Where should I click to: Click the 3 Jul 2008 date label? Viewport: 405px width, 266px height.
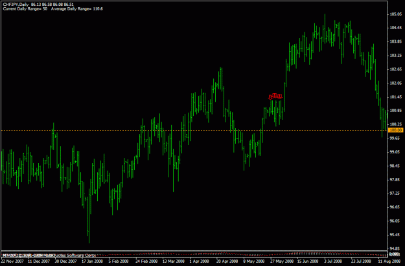(x=333, y=261)
